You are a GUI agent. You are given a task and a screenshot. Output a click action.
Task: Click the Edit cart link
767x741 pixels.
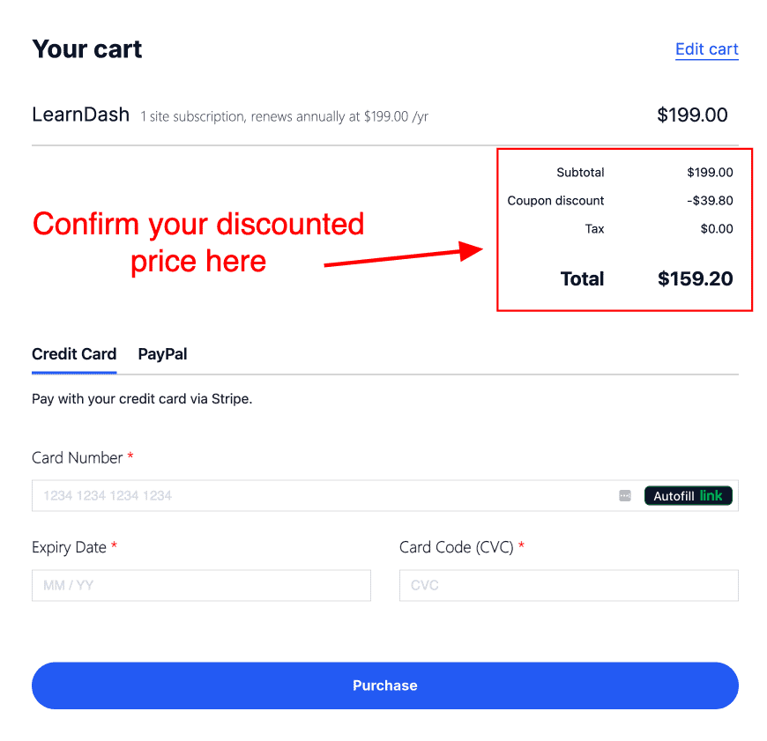(x=706, y=49)
